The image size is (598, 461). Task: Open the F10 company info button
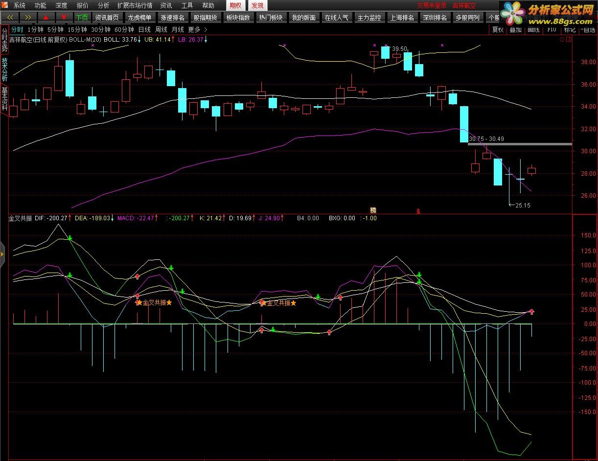(552, 29)
